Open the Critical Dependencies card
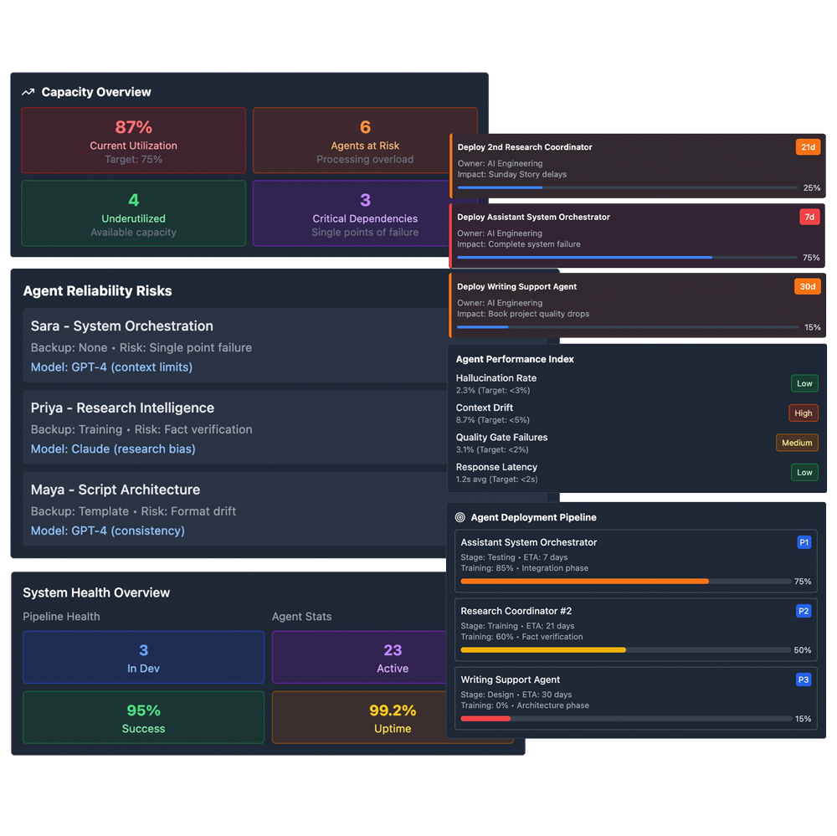Image resolution: width=837 pixels, height=836 pixels. (365, 213)
